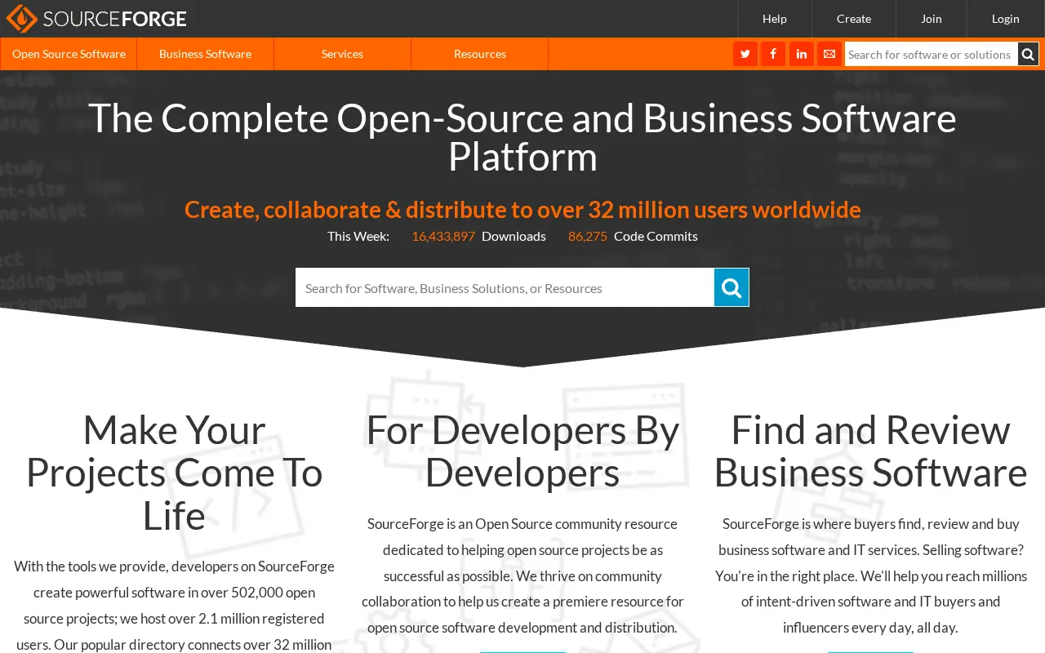The image size is (1045, 653).
Task: Click the Join link
Action: [932, 19]
